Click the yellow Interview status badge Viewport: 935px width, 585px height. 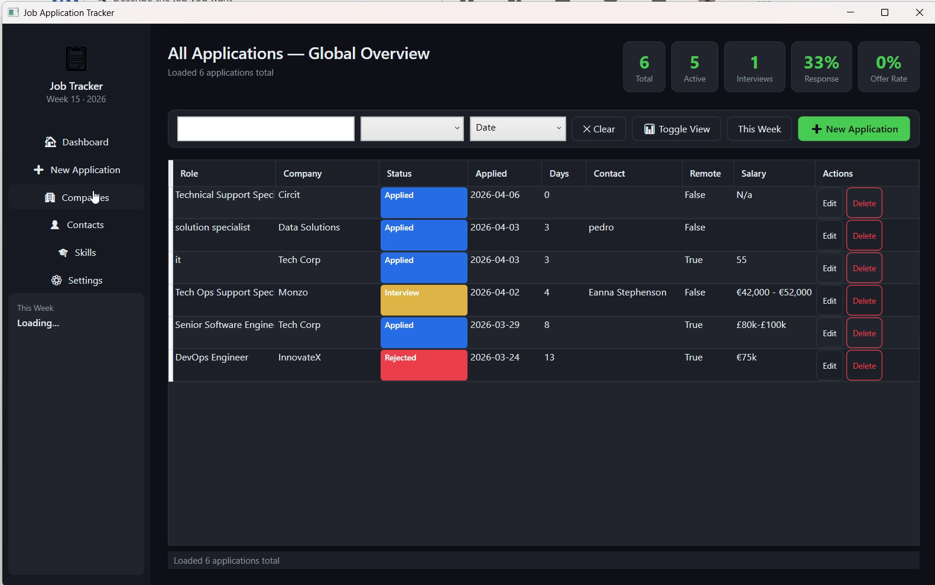(x=424, y=300)
